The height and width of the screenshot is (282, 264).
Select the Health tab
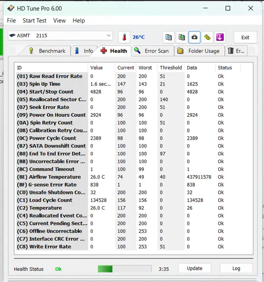(114, 51)
